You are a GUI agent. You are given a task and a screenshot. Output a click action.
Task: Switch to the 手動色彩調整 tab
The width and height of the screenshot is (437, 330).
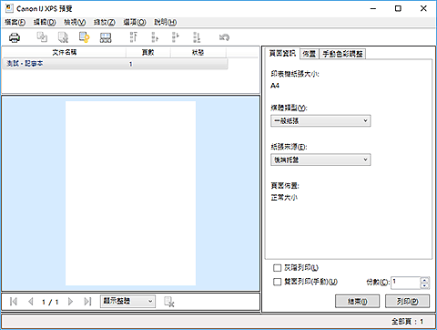pyautogui.click(x=342, y=54)
